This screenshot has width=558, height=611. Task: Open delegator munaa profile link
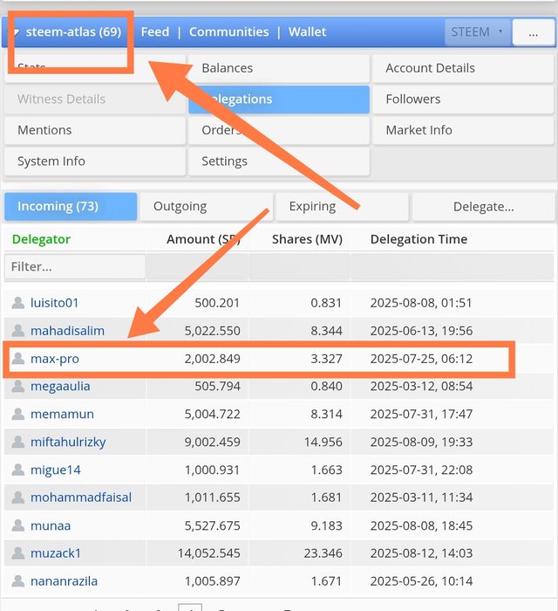tap(51, 525)
